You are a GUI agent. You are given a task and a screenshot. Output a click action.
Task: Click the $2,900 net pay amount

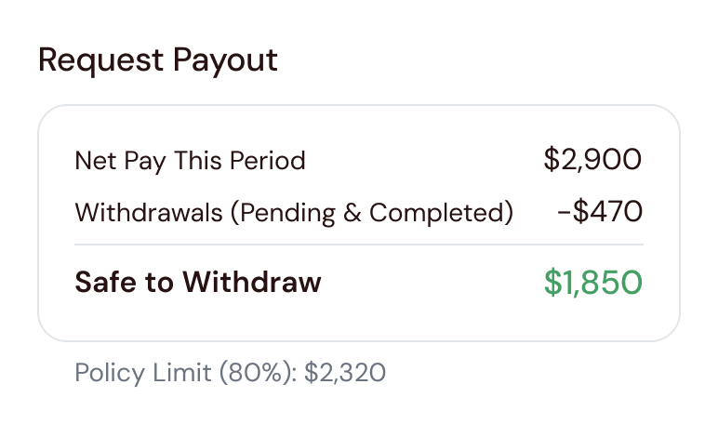[592, 160]
